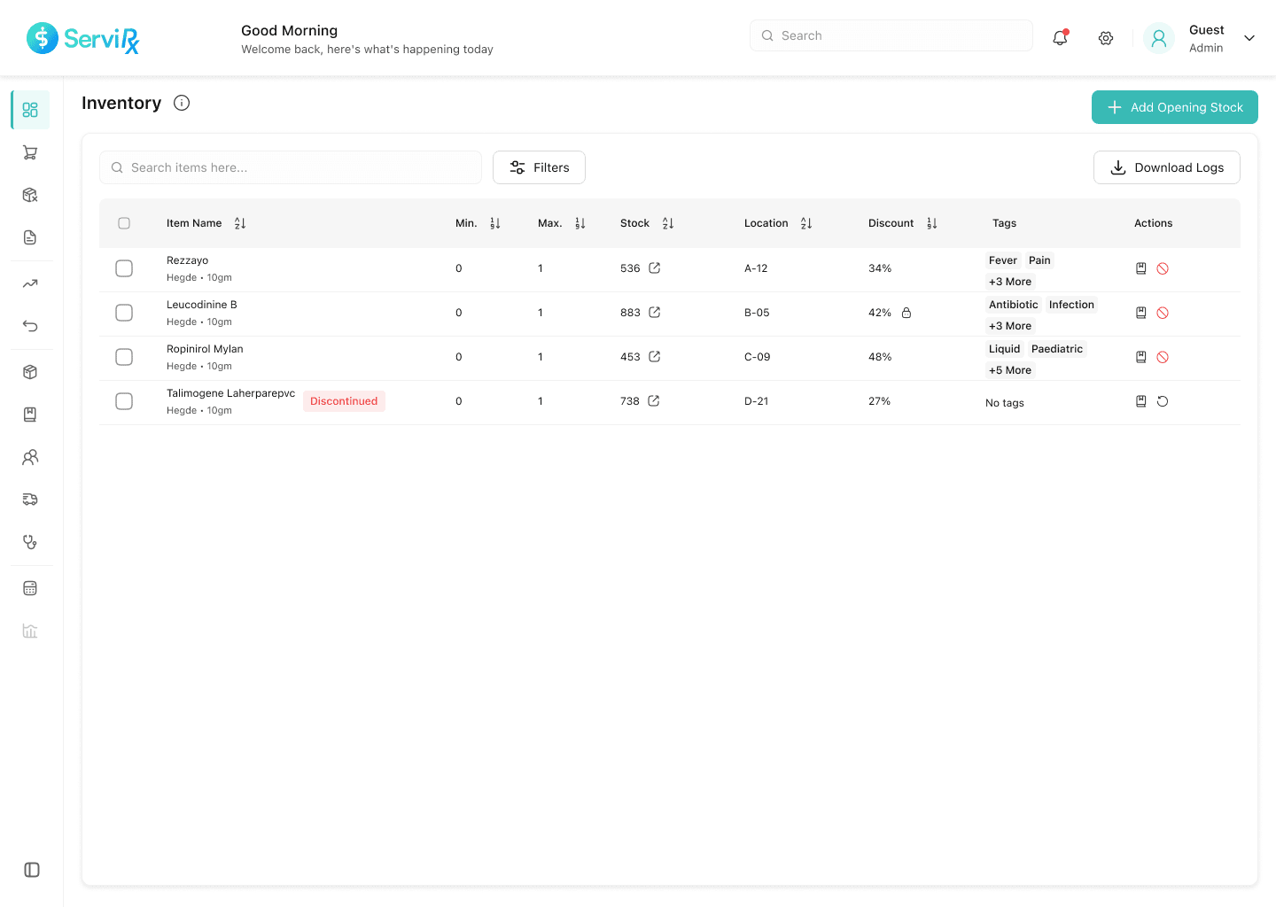The image size is (1276, 907).
Task: Select the checkbox next to Rezzayo
Action: point(124,267)
